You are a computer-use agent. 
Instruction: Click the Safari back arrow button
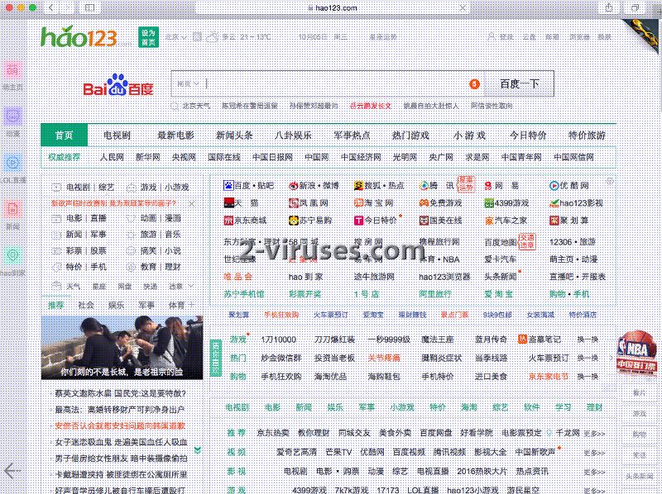coord(51,7)
